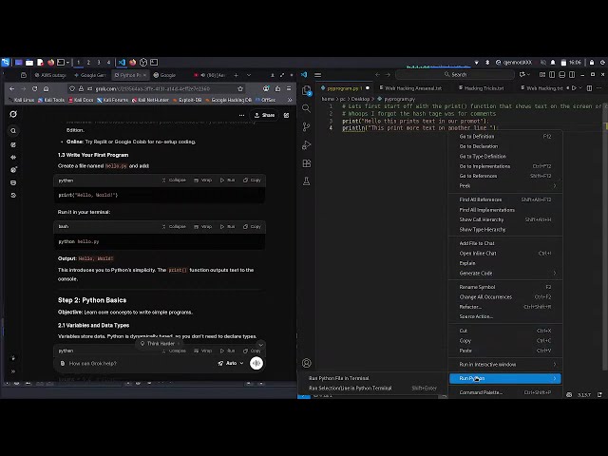
Task: Click the Firefox launcher in the Kali panel
Action: (50, 62)
